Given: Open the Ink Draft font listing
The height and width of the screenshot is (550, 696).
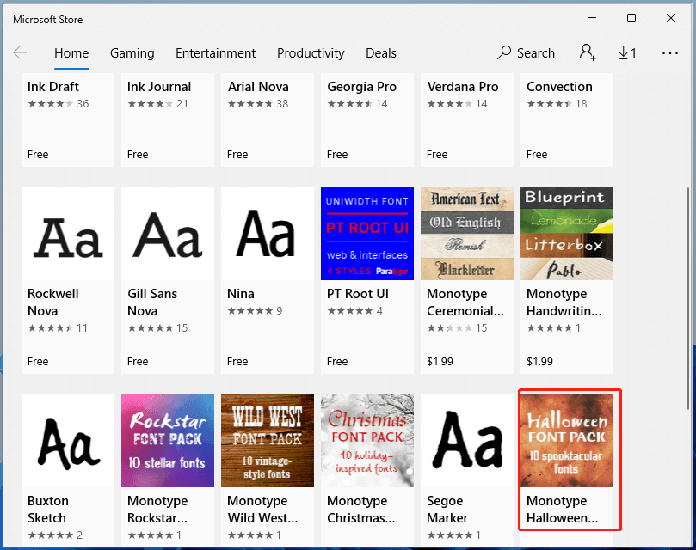Looking at the screenshot, I should tap(67, 120).
